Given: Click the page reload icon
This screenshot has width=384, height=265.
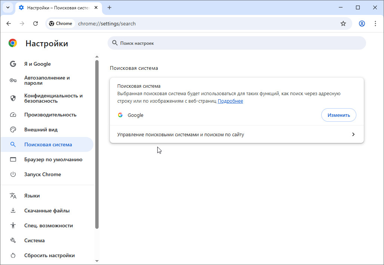Looking at the screenshot, I should point(35,24).
